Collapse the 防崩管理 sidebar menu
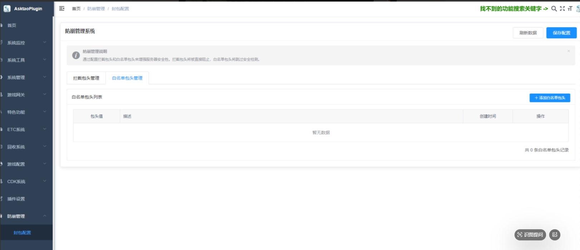580x250 pixels. click(25, 216)
